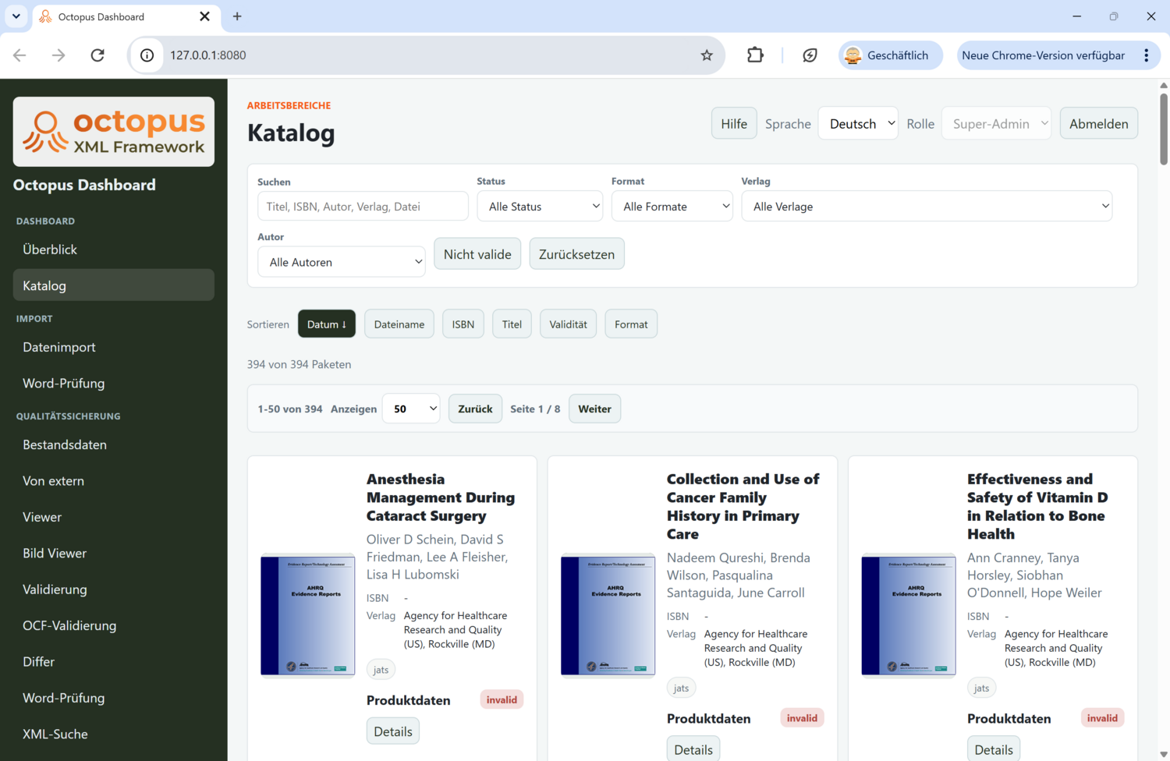Sort catalog by Titel
1170x761 pixels.
512,324
